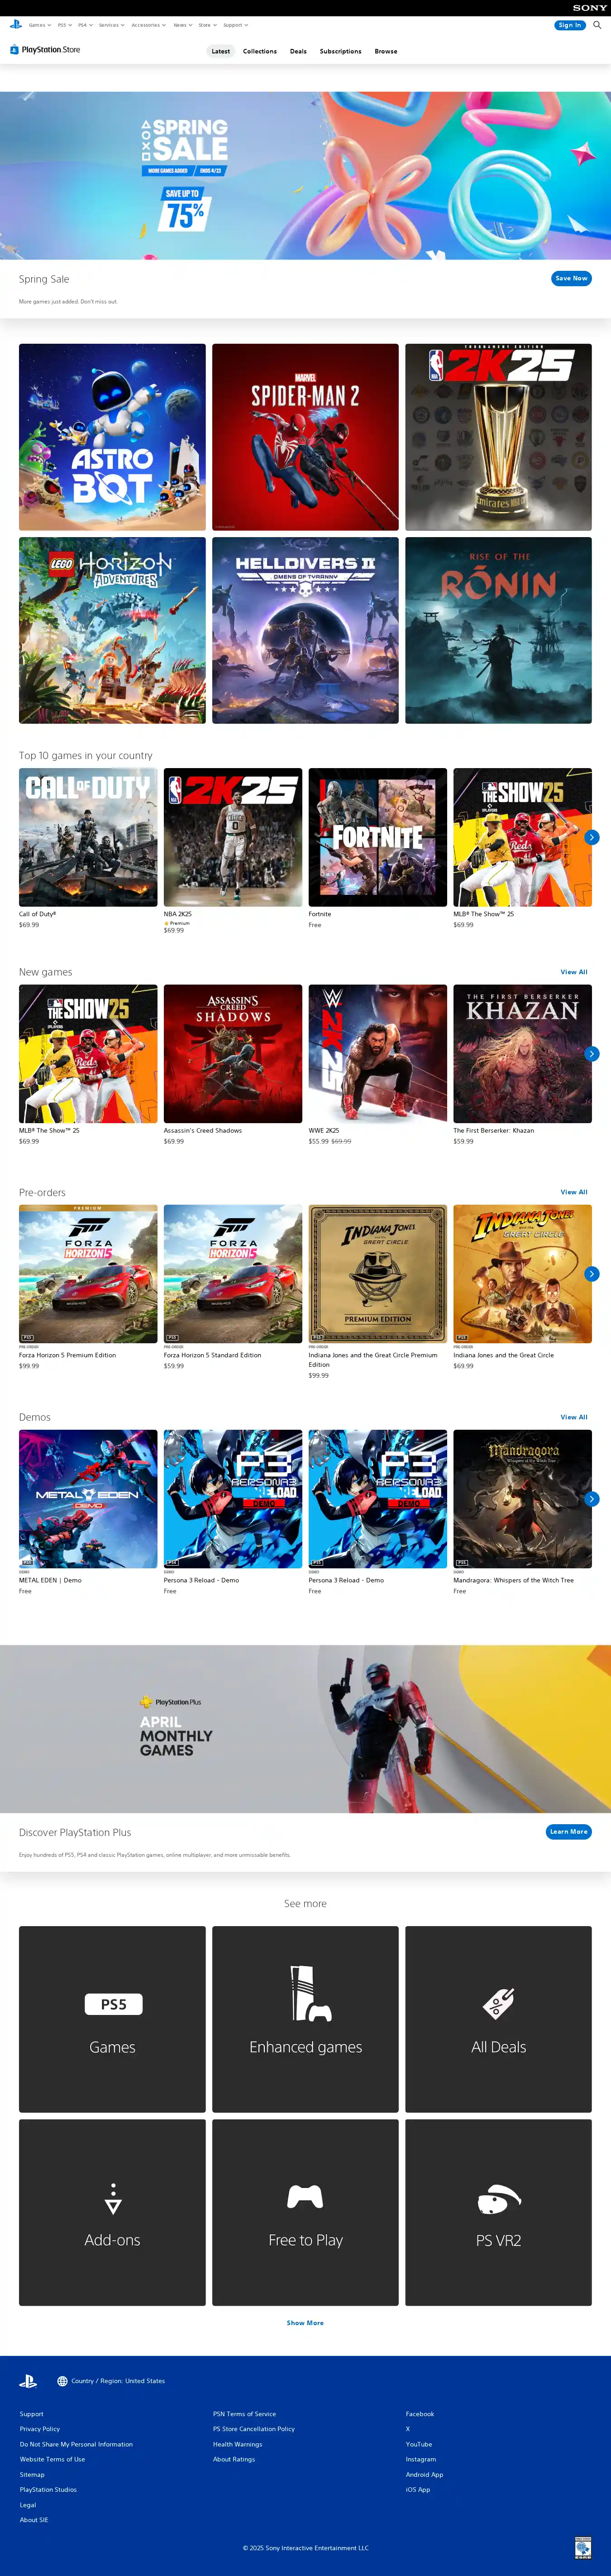
Task: Show next Top 10 games carousel arrow
Action: 592,837
